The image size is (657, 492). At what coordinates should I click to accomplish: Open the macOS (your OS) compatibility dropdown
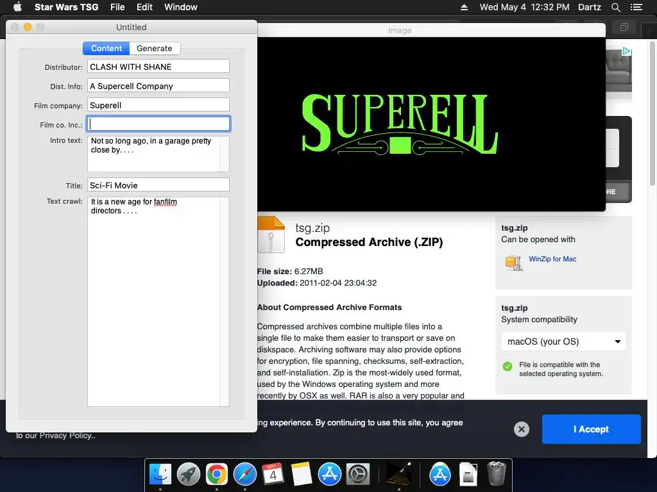click(563, 341)
